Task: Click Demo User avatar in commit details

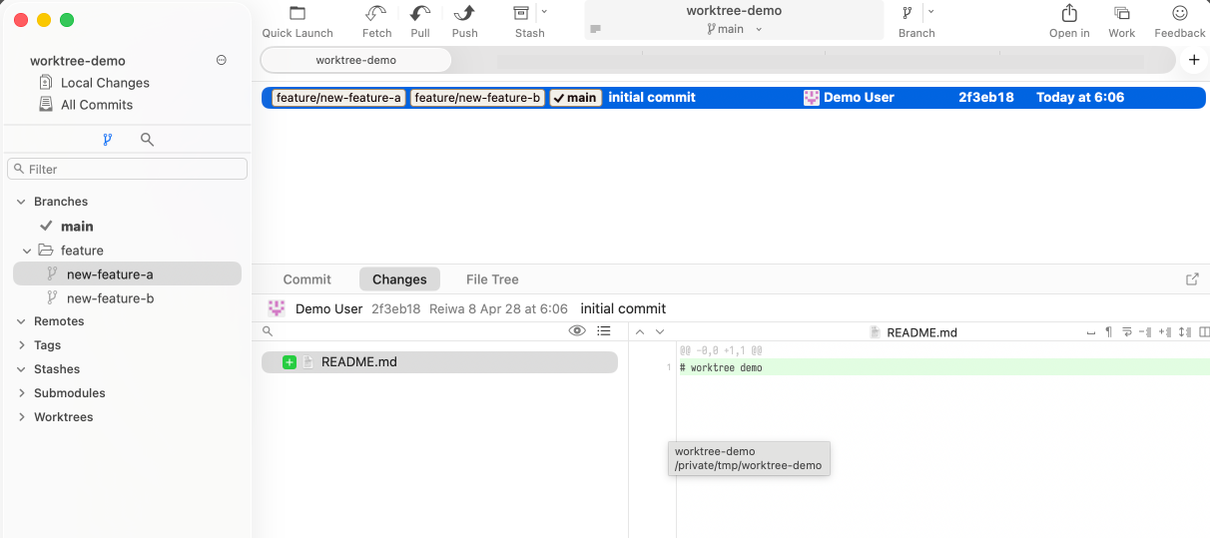Action: 277,308
